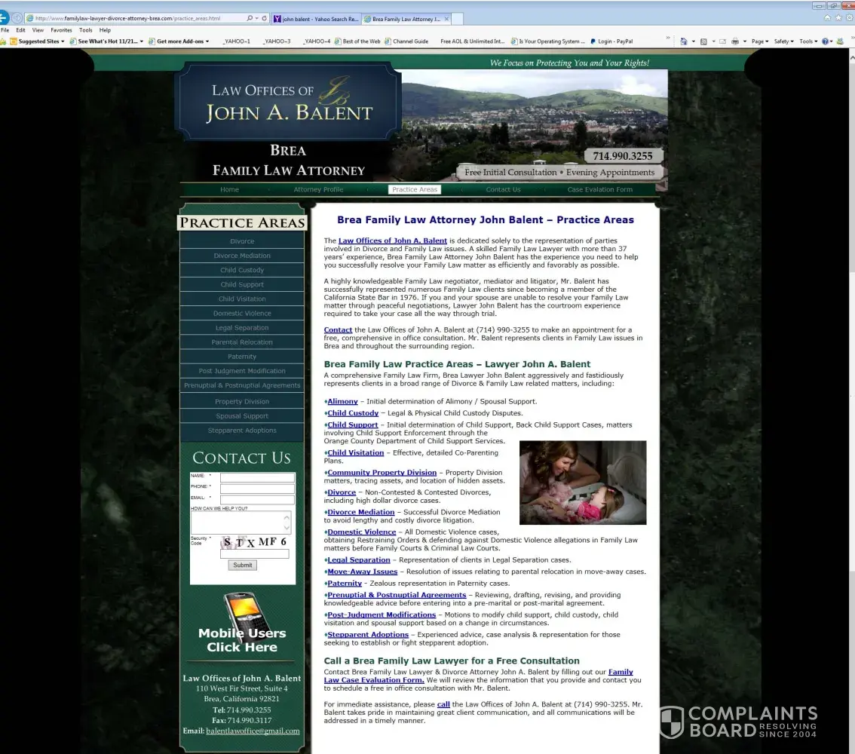Click the blue Help question mark icon
855x754 pixels.
point(825,41)
